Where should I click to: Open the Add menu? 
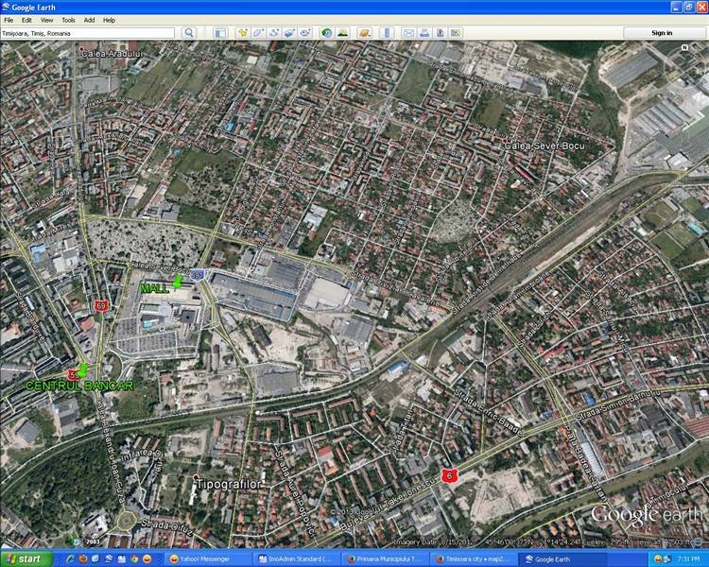(89, 19)
